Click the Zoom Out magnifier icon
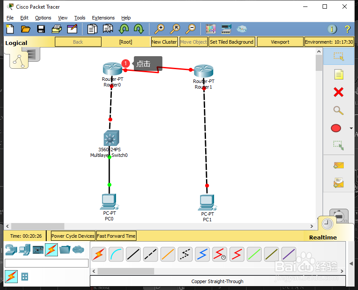This screenshot has width=358, height=290. coord(190,29)
